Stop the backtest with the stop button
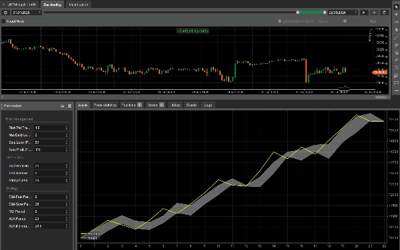400x250 pixels. pyautogui.click(x=374, y=13)
